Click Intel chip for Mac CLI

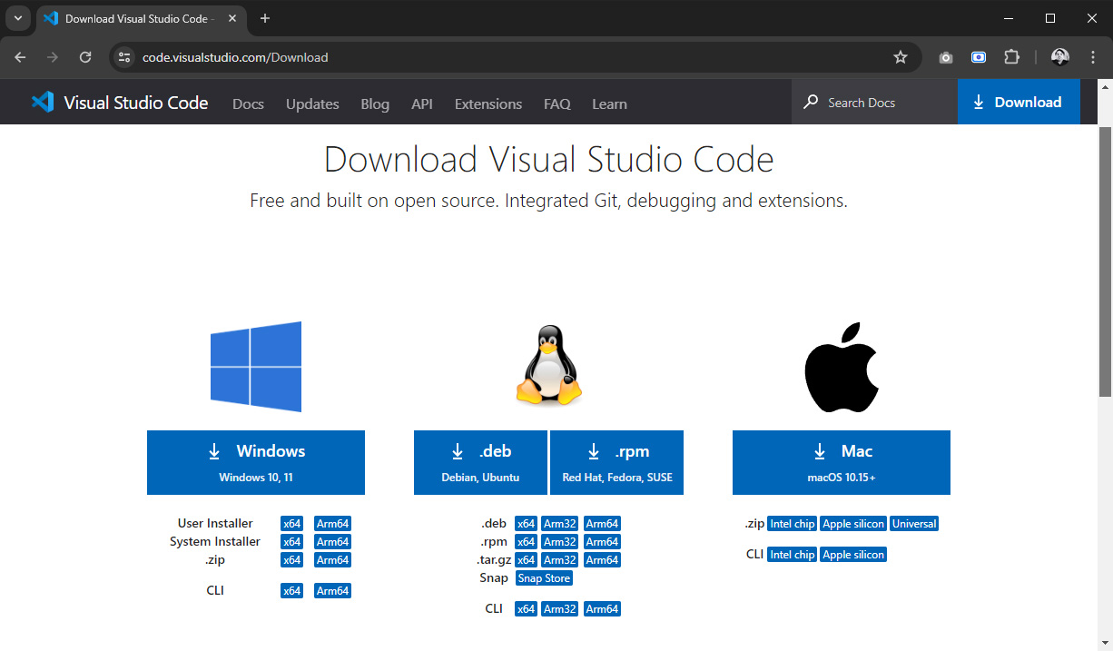tap(793, 555)
